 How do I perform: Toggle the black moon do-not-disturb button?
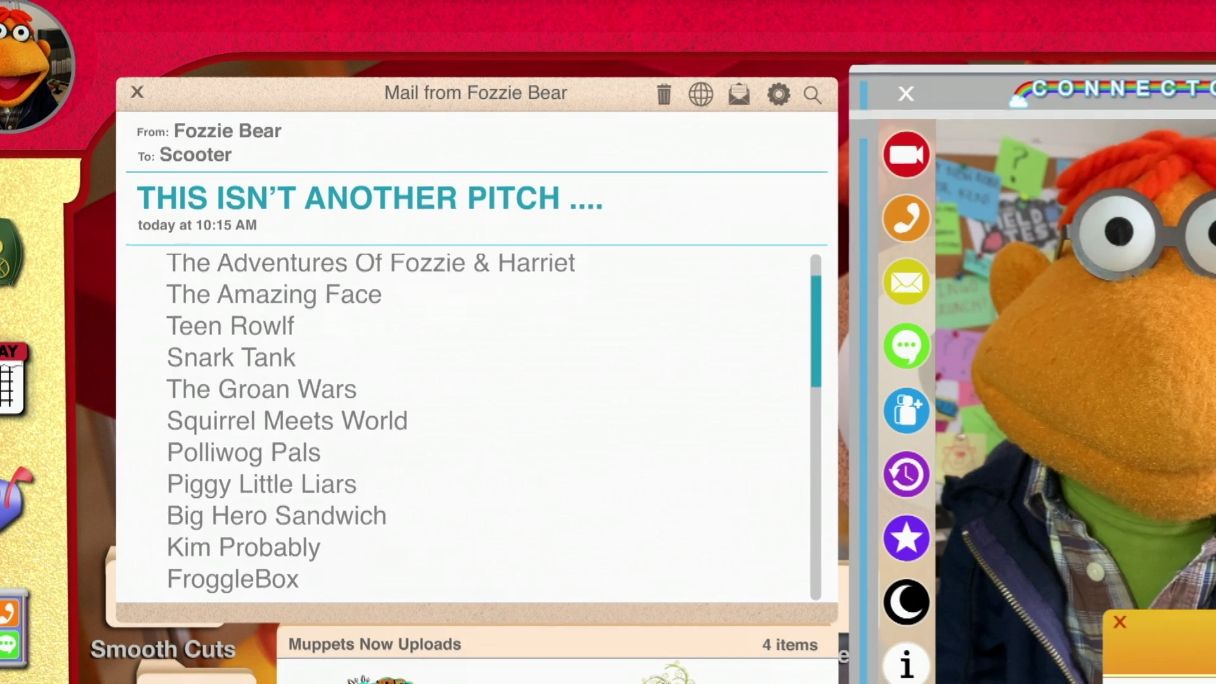(x=906, y=602)
